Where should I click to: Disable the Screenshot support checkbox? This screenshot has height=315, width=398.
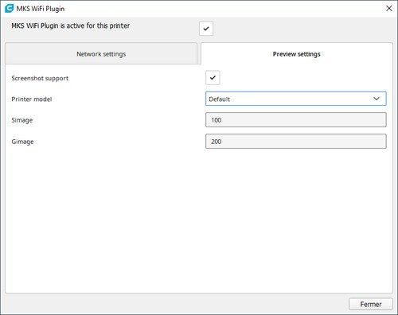(213, 78)
